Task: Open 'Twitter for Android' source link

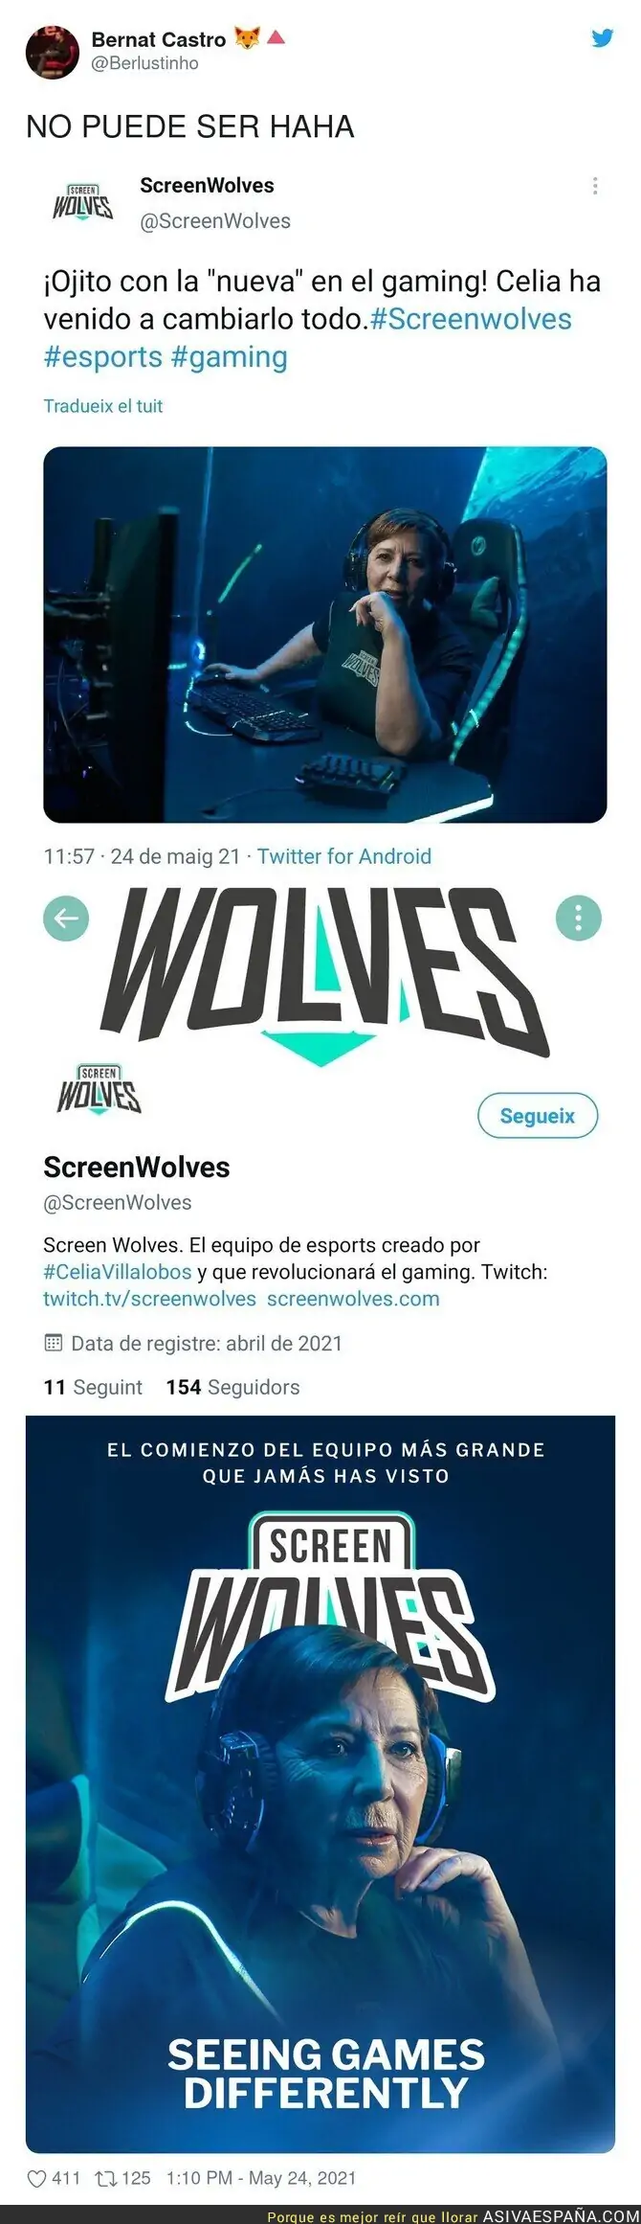Action: pos(344,856)
